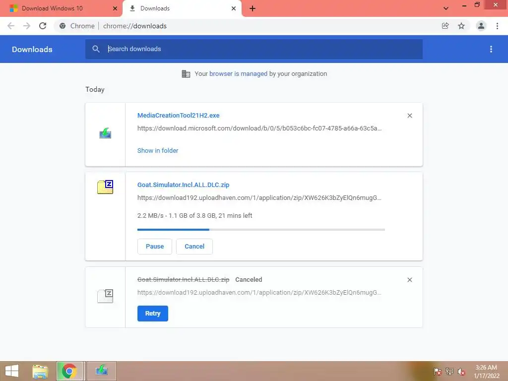Viewport: 508px width, 381px height.
Task: Click the download.microsoft.com source URL
Action: click(259, 128)
